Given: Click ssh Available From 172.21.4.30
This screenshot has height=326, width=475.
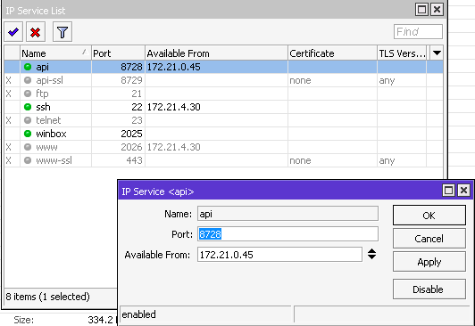Looking at the screenshot, I should (173, 107).
